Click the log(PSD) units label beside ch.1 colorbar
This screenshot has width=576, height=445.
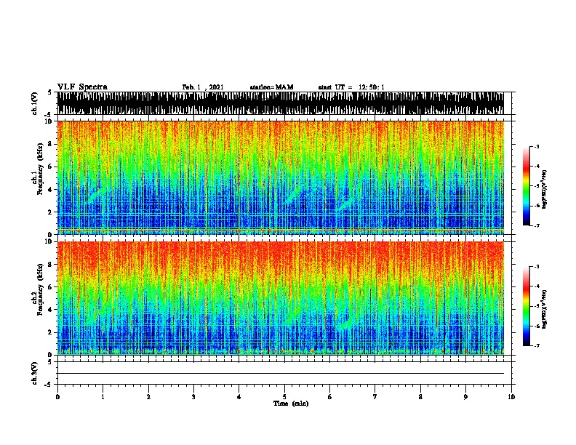[544, 189]
